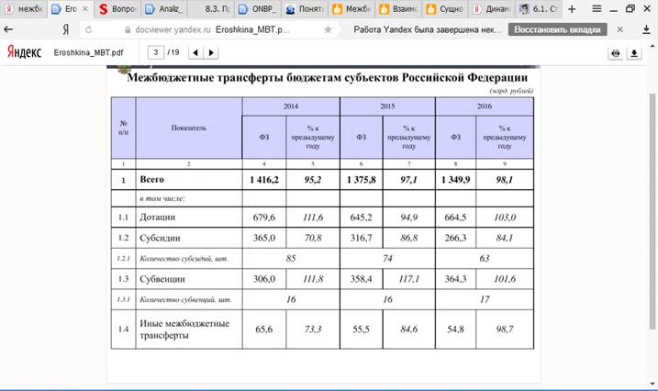This screenshot has height=391, width=658.
Task: Click the browser back arrow button
Action: 11,29
